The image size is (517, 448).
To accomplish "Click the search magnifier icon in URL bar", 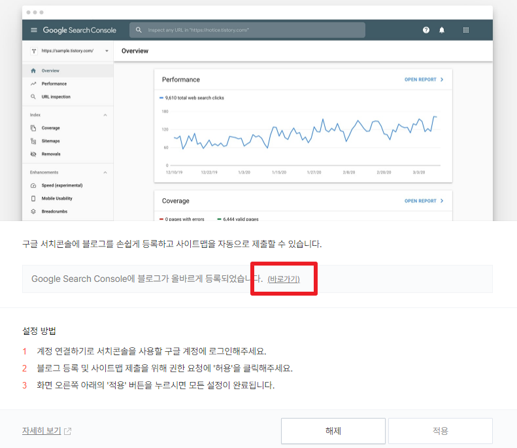I will tap(139, 30).
